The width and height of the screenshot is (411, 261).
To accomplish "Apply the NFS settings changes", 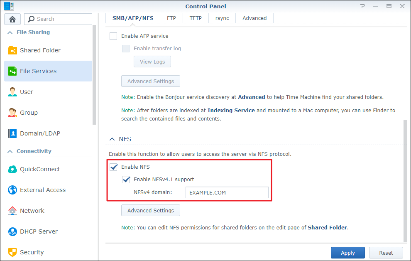I will (347, 252).
